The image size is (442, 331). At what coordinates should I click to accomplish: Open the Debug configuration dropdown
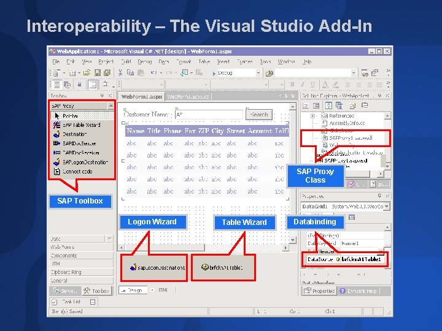point(258,73)
